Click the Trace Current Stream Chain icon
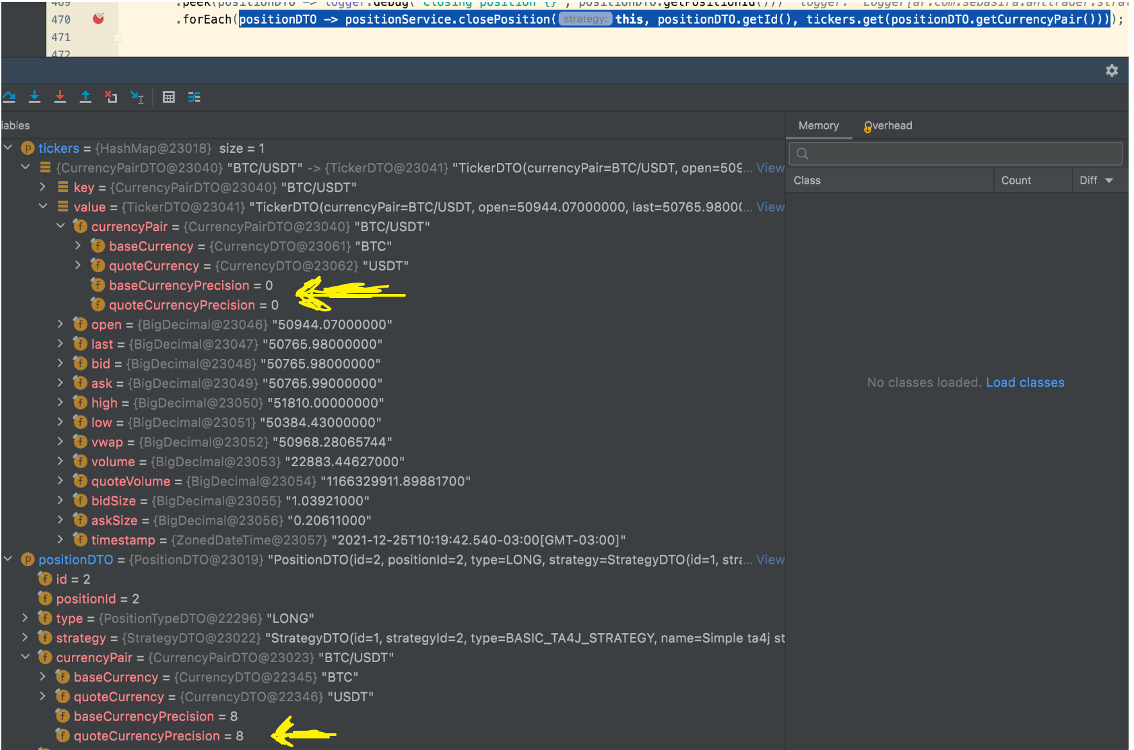Viewport: 1134px width, 750px height. click(195, 97)
